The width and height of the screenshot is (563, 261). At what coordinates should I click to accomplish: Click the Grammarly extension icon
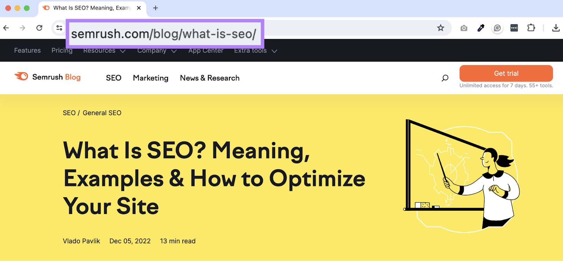pyautogui.click(x=497, y=28)
